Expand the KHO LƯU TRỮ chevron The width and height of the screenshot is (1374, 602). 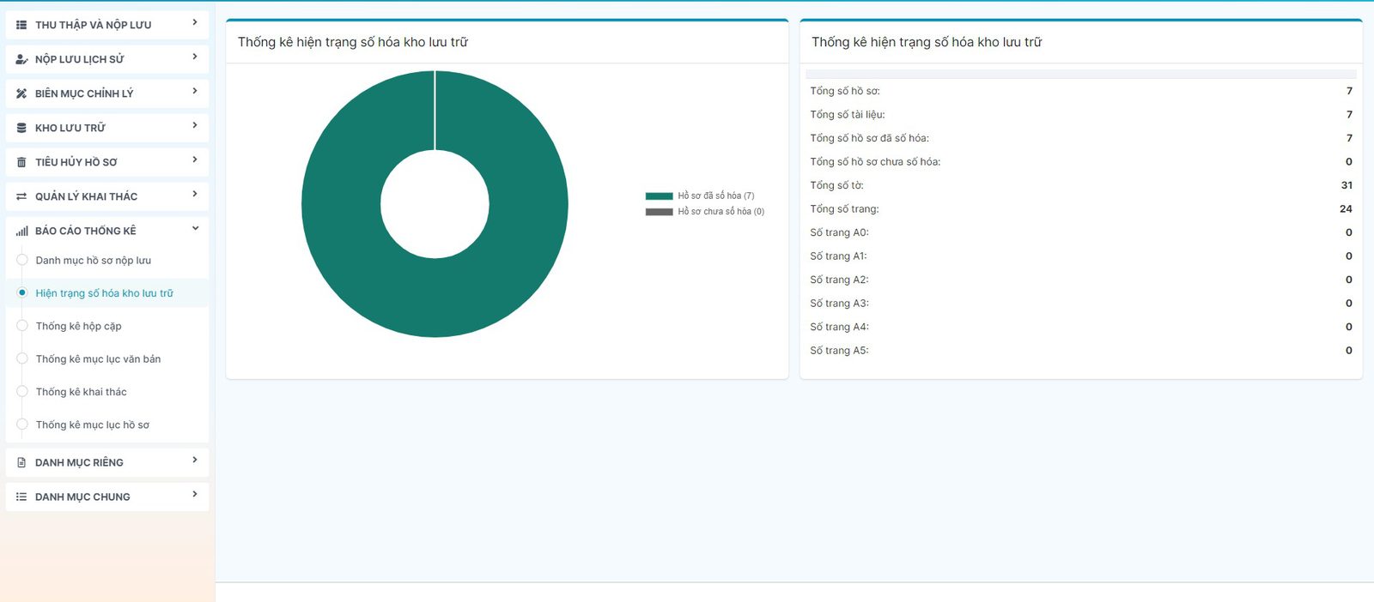click(x=195, y=125)
